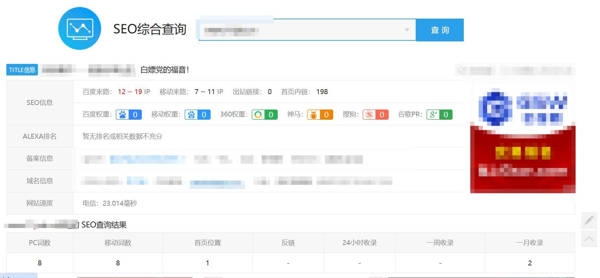600x278 pixels.
Task: Click the 谷歌PR g+ badge
Action: point(440,114)
